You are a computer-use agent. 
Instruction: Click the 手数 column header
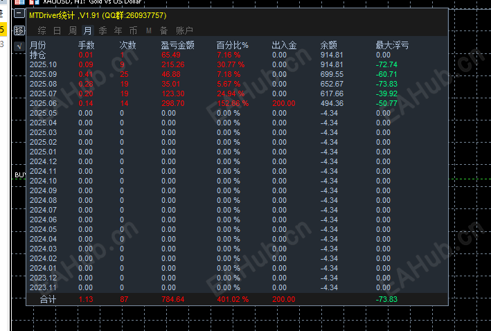(86, 46)
